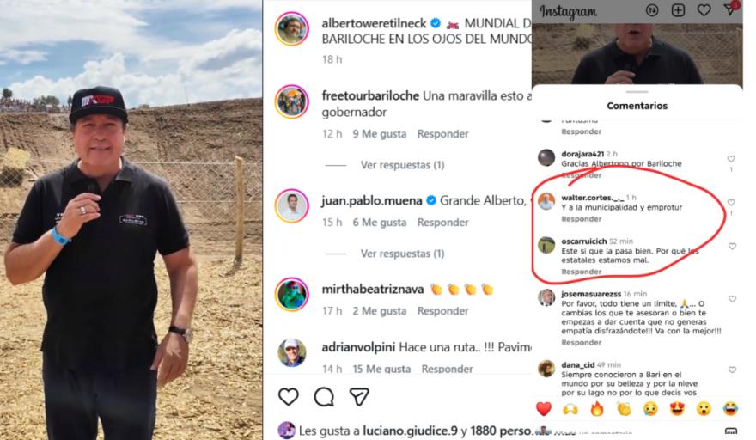Screen dimensions: 756x440
Task: Send the fire emoji reaction
Action: click(597, 409)
